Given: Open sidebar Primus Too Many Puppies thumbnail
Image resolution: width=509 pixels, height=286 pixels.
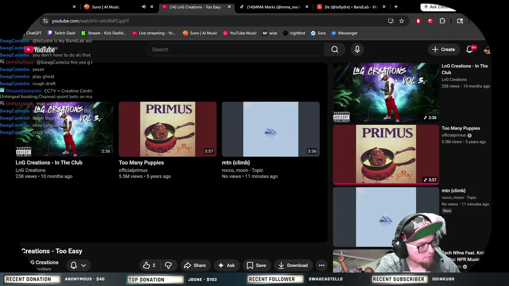Looking at the screenshot, I should [386, 155].
